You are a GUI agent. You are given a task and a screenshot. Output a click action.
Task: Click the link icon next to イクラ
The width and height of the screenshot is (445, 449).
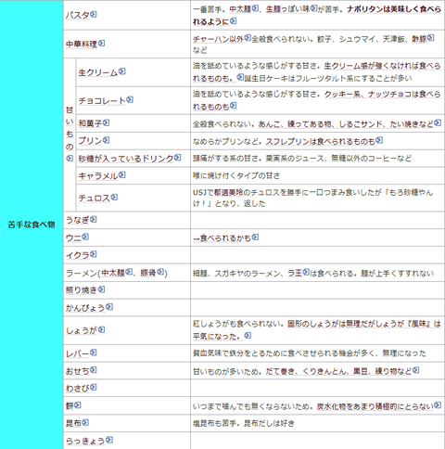point(94,254)
